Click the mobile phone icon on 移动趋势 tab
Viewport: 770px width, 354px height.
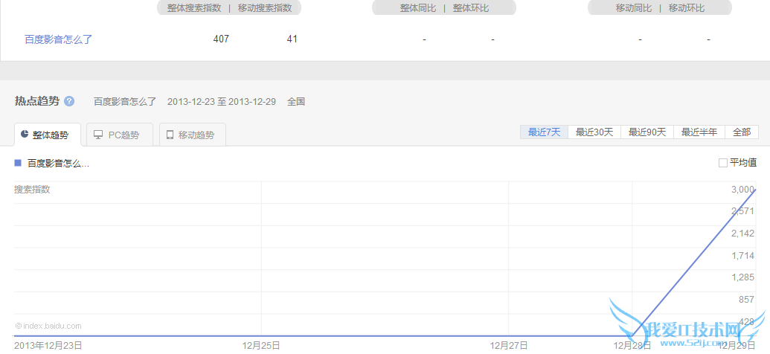(170, 135)
